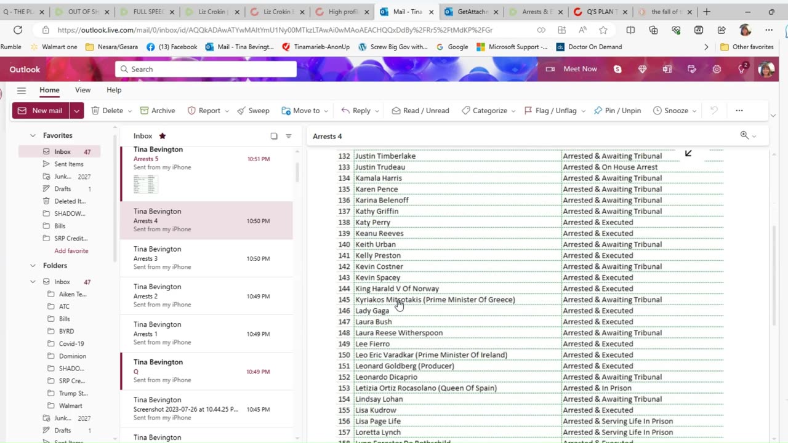
Task: Toggle the hamburger navigation pane
Action: click(x=22, y=90)
